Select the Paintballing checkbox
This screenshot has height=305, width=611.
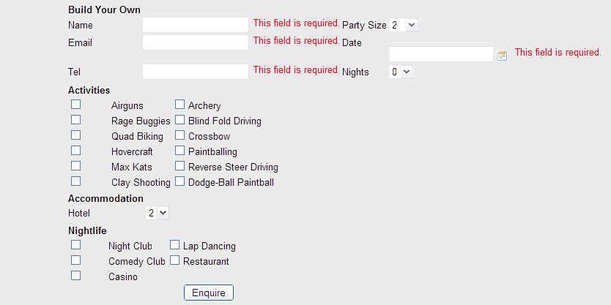tap(179, 151)
